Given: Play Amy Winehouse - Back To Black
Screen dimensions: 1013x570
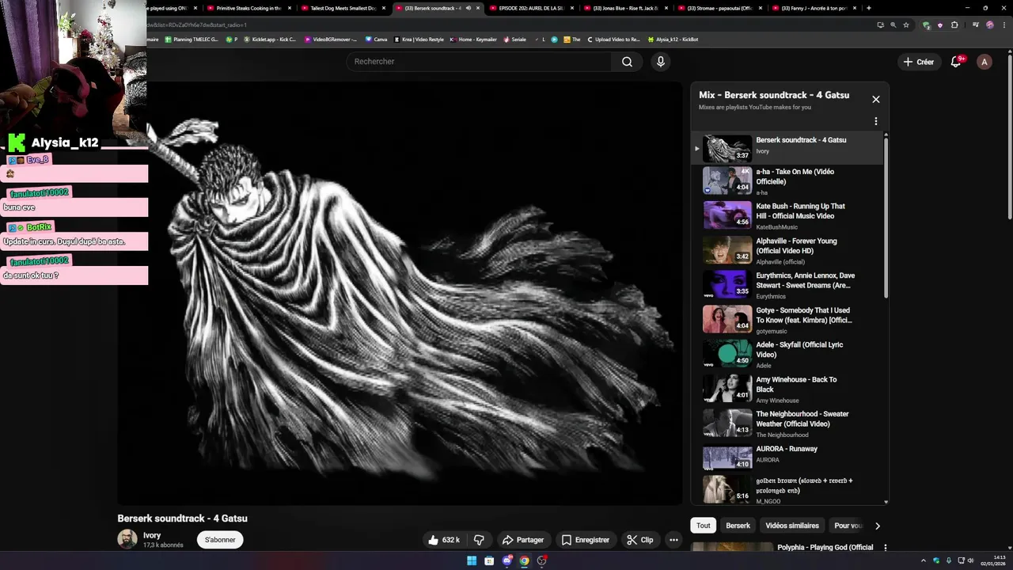Looking at the screenshot, I should point(787,389).
